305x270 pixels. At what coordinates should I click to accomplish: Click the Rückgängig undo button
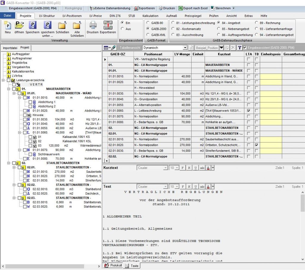coord(73,8)
